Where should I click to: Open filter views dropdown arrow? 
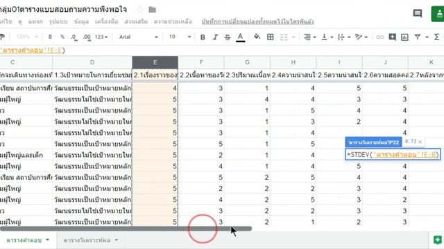pos(427,37)
